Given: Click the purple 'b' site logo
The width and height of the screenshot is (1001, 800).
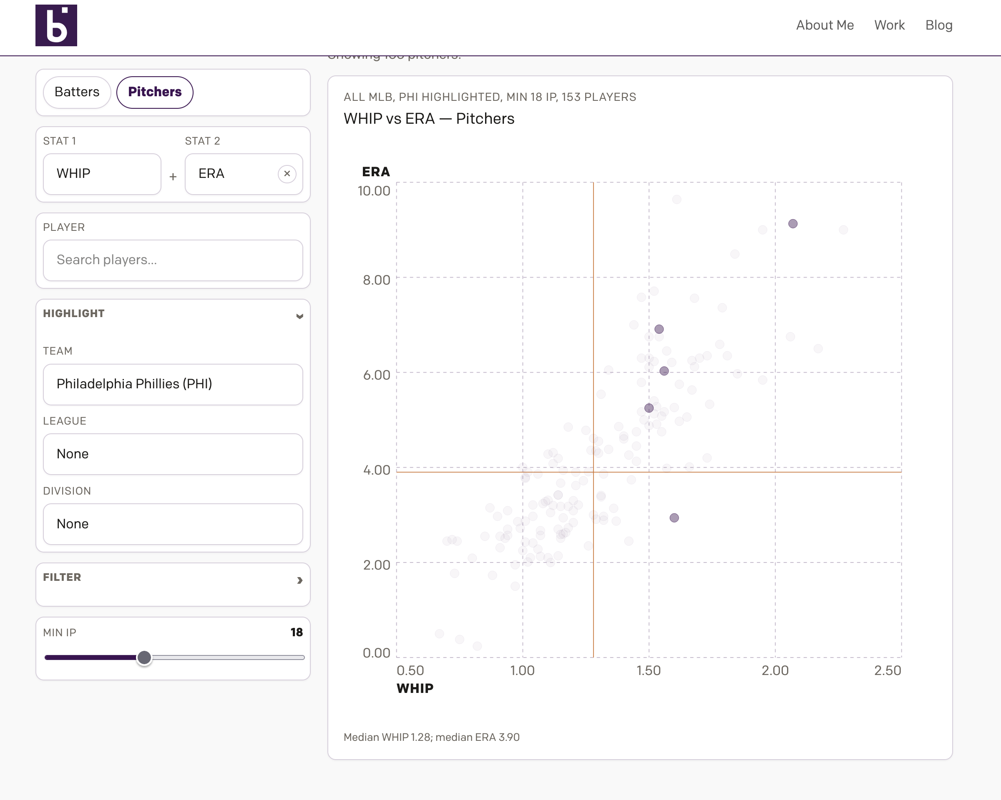Looking at the screenshot, I should tap(56, 25).
